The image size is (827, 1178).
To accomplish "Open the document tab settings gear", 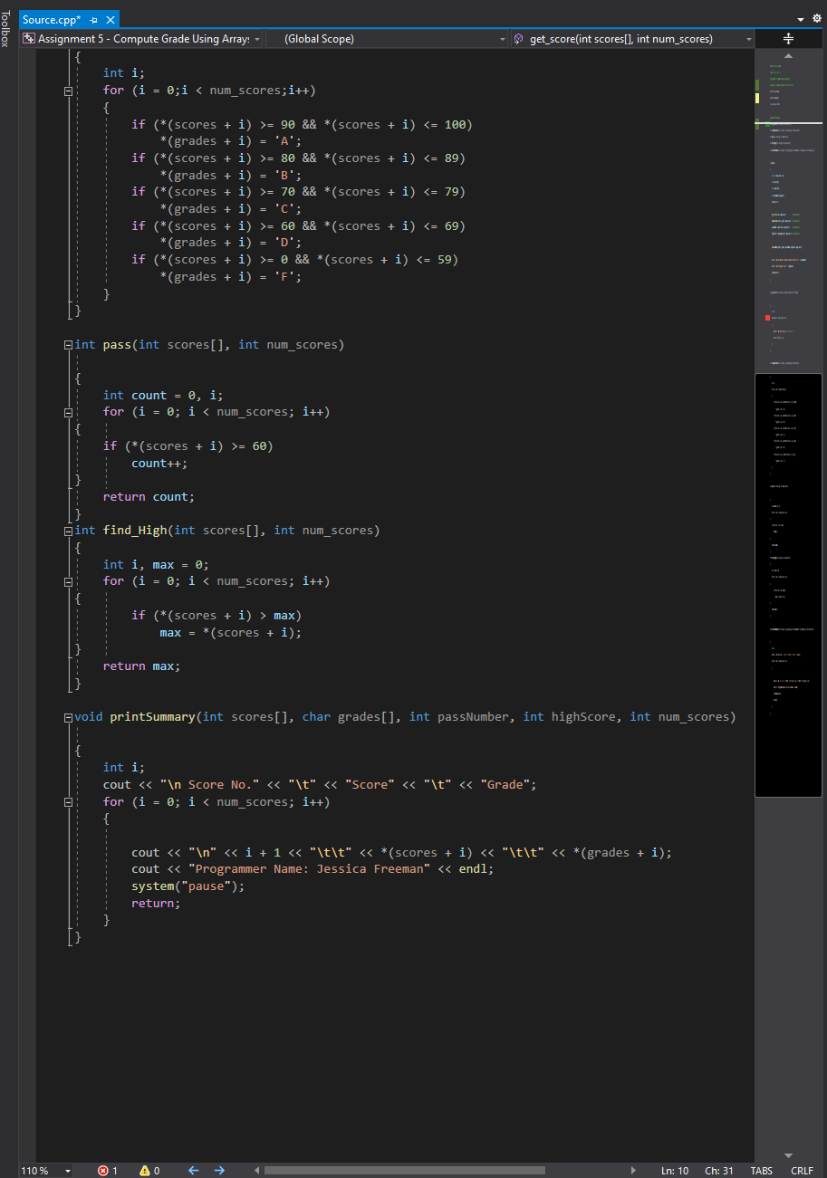I will (817, 19).
